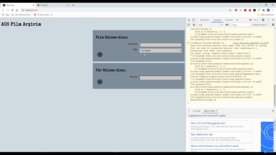Click the console output vertical scrollbar

tap(275, 95)
